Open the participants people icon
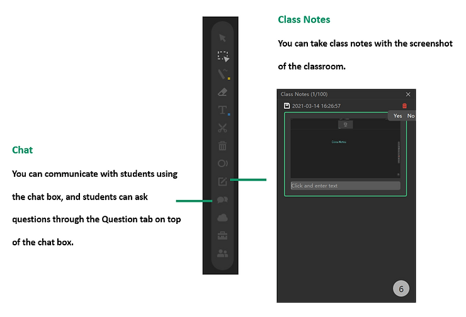466x317 pixels. (x=222, y=253)
